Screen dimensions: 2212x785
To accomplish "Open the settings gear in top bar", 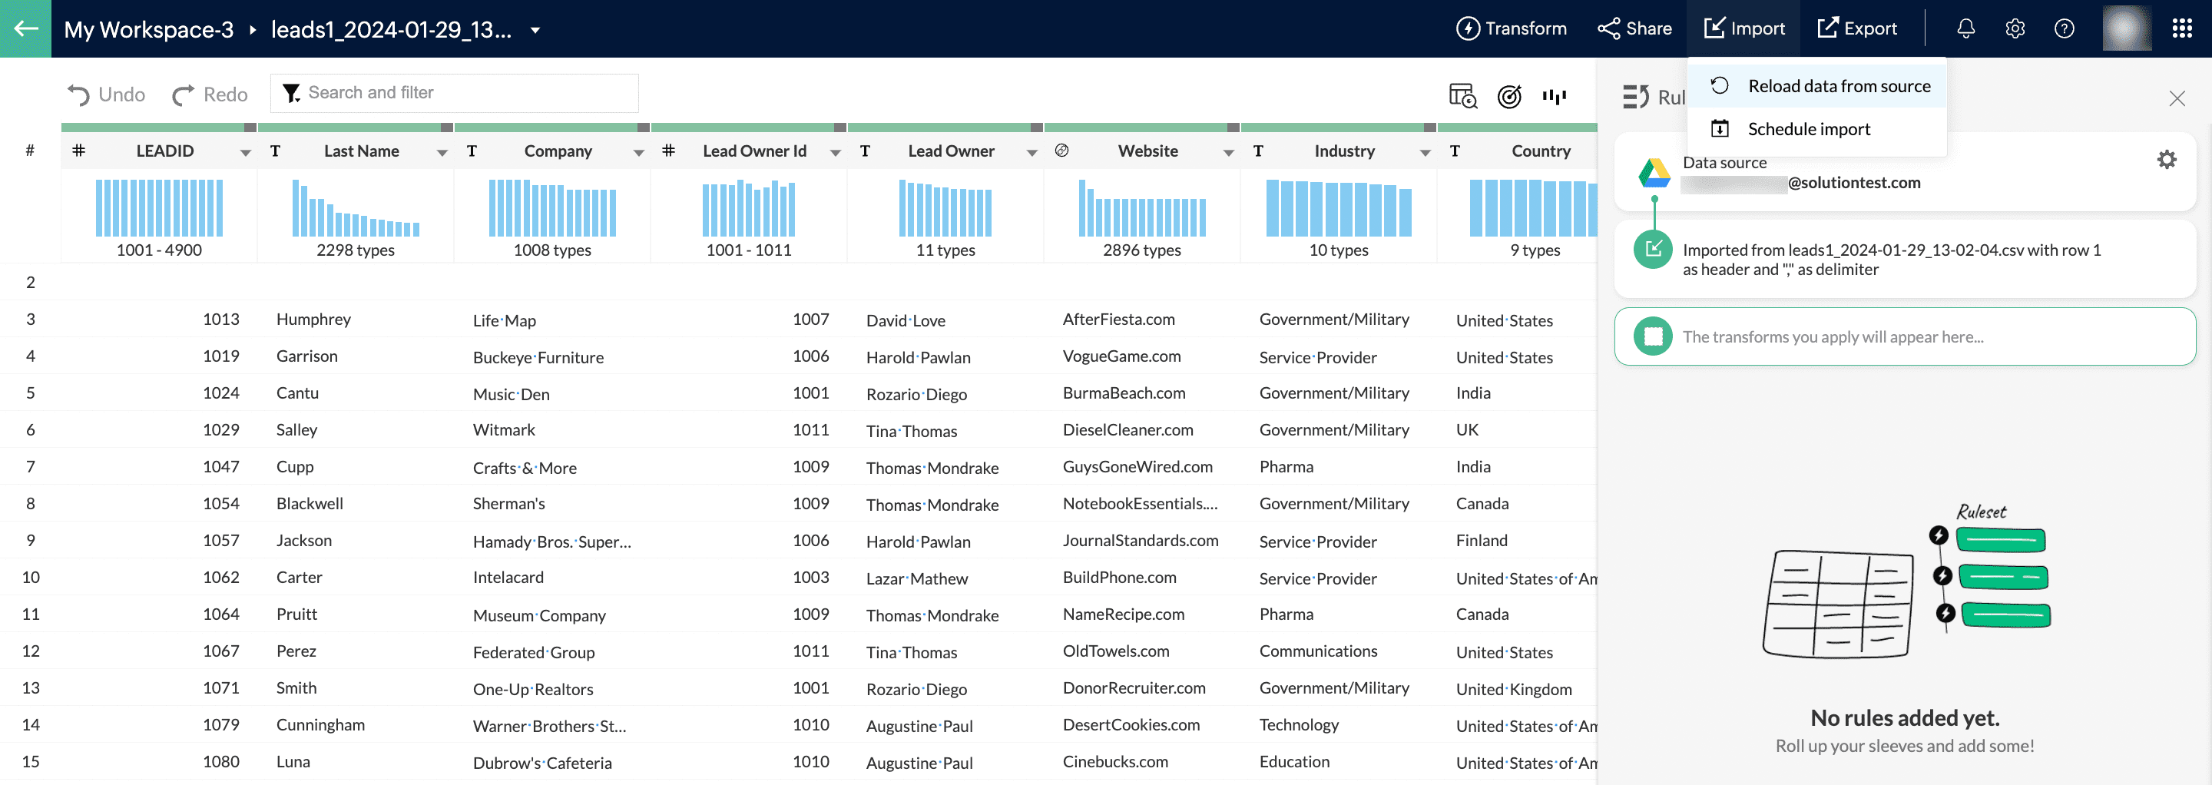I will [2015, 28].
